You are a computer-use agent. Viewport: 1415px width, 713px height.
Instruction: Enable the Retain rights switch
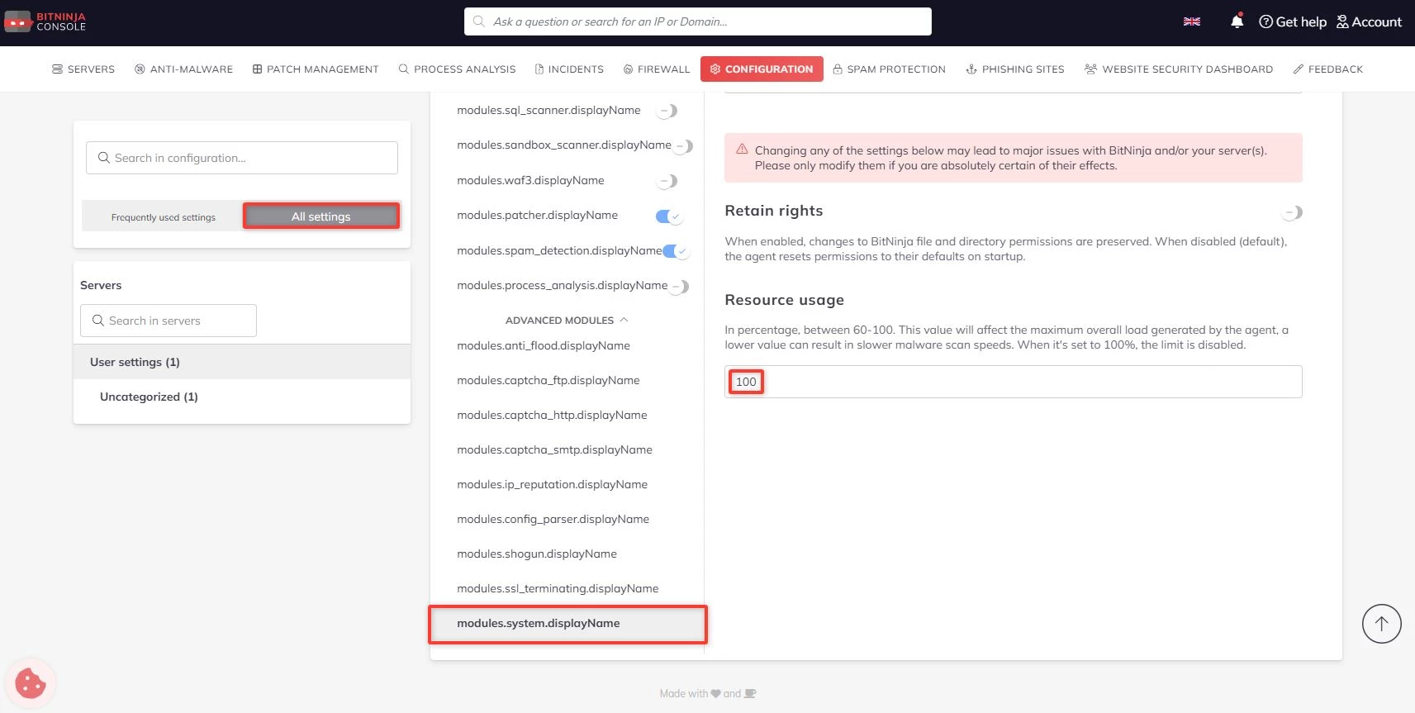point(1291,213)
